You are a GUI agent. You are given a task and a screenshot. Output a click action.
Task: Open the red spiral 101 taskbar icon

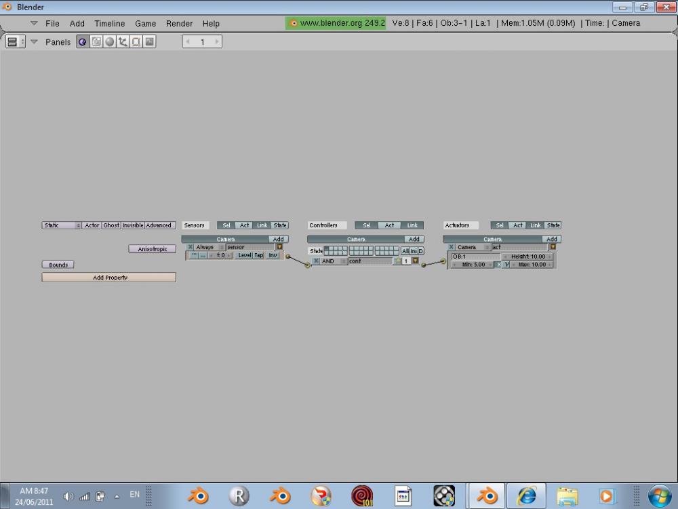(362, 495)
